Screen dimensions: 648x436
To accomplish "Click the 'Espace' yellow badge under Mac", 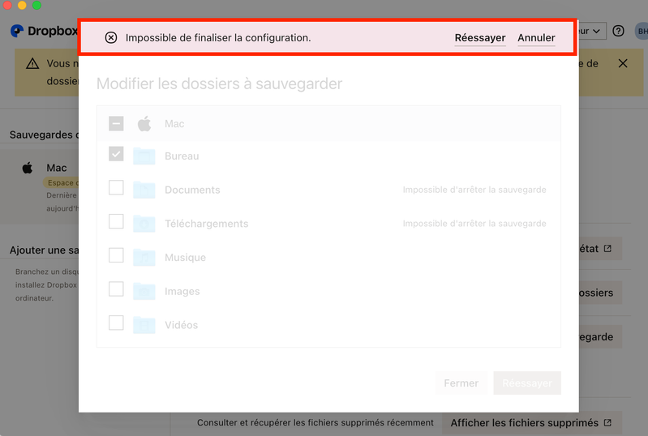I will [x=61, y=182].
